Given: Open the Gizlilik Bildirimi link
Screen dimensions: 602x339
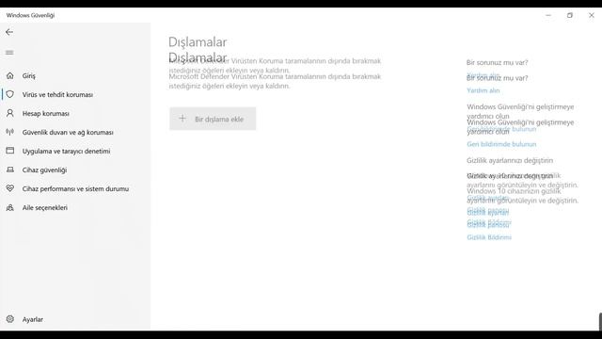Looking at the screenshot, I should point(489,237).
